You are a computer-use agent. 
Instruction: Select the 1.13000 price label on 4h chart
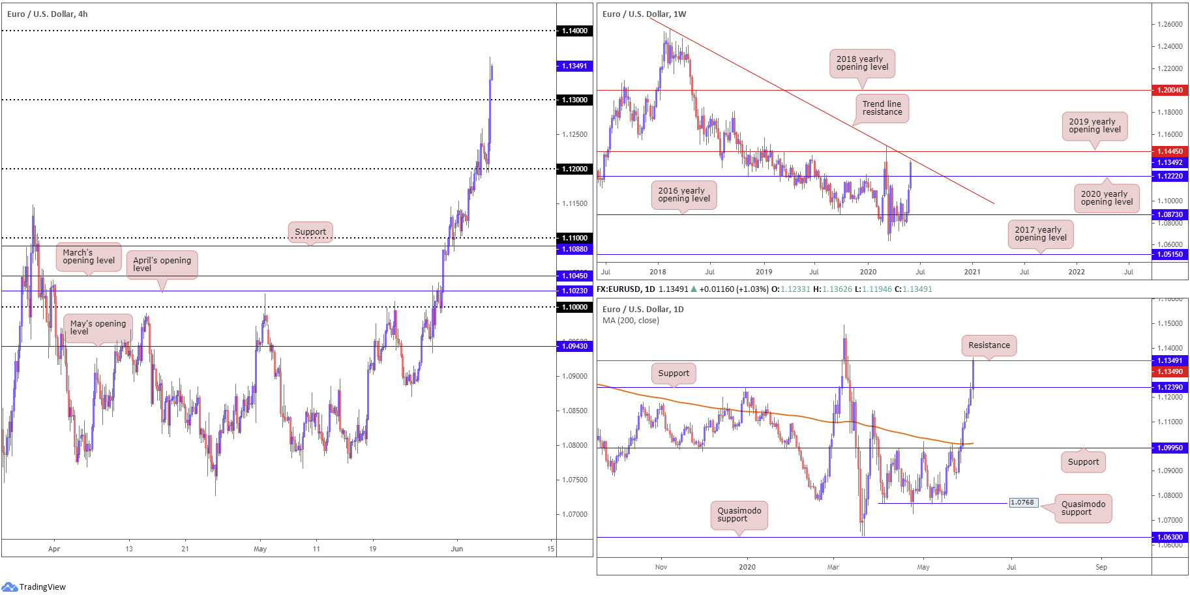click(574, 100)
